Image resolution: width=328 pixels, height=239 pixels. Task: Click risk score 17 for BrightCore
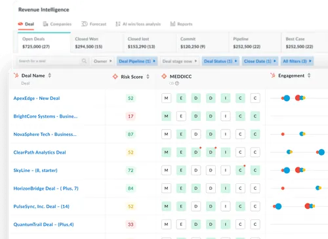131,116
